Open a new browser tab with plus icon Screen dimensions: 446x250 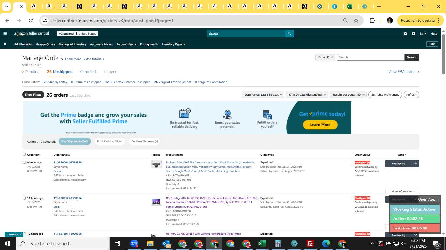(x=379, y=7)
